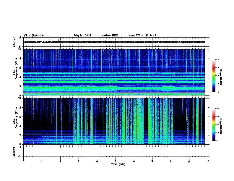The width and height of the screenshot is (234, 181).
Task: Click the "ch.1(V)" waveform axis label
Action: [14, 42]
